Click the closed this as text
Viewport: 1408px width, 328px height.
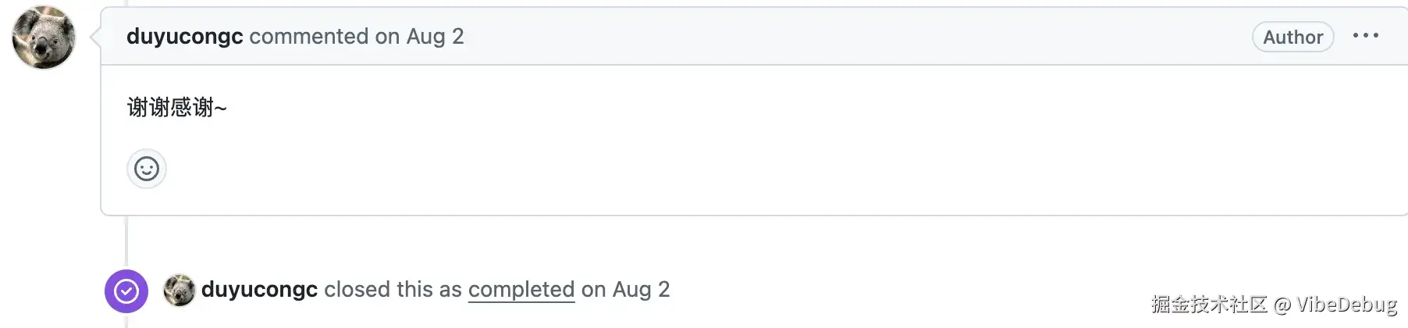[393, 290]
